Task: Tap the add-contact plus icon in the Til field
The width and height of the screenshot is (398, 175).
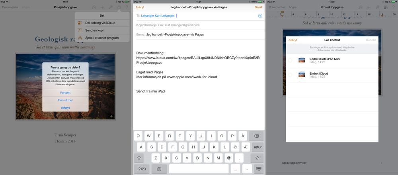Action: coord(260,16)
